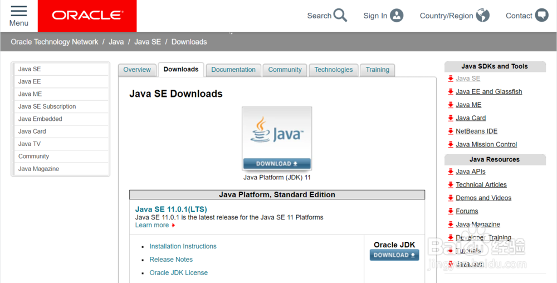Click the red arrow beside Java SE link
Viewport: 557px width, 283px height.
pyautogui.click(x=451, y=79)
